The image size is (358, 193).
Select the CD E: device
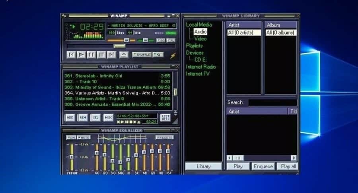click(200, 60)
